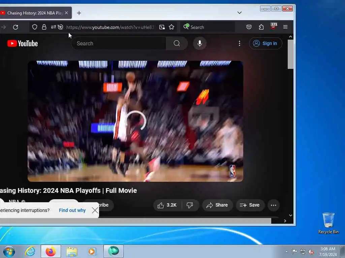Click the muted volume tray icon
345x258 pixels.
point(311,252)
